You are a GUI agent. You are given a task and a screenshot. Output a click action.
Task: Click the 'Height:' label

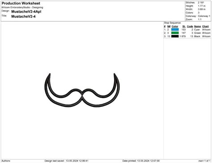coord(190,6)
